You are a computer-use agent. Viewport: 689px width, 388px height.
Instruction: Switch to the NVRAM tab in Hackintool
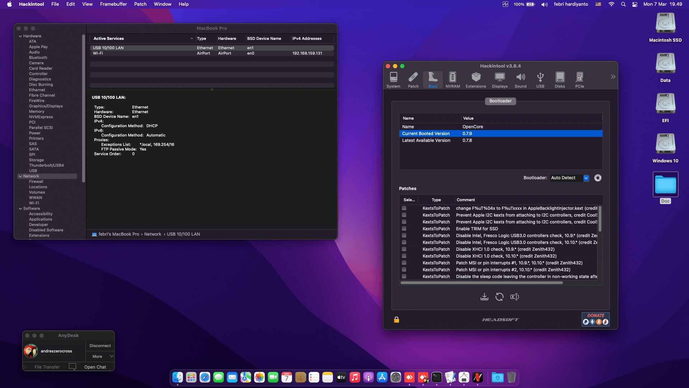pyautogui.click(x=453, y=80)
